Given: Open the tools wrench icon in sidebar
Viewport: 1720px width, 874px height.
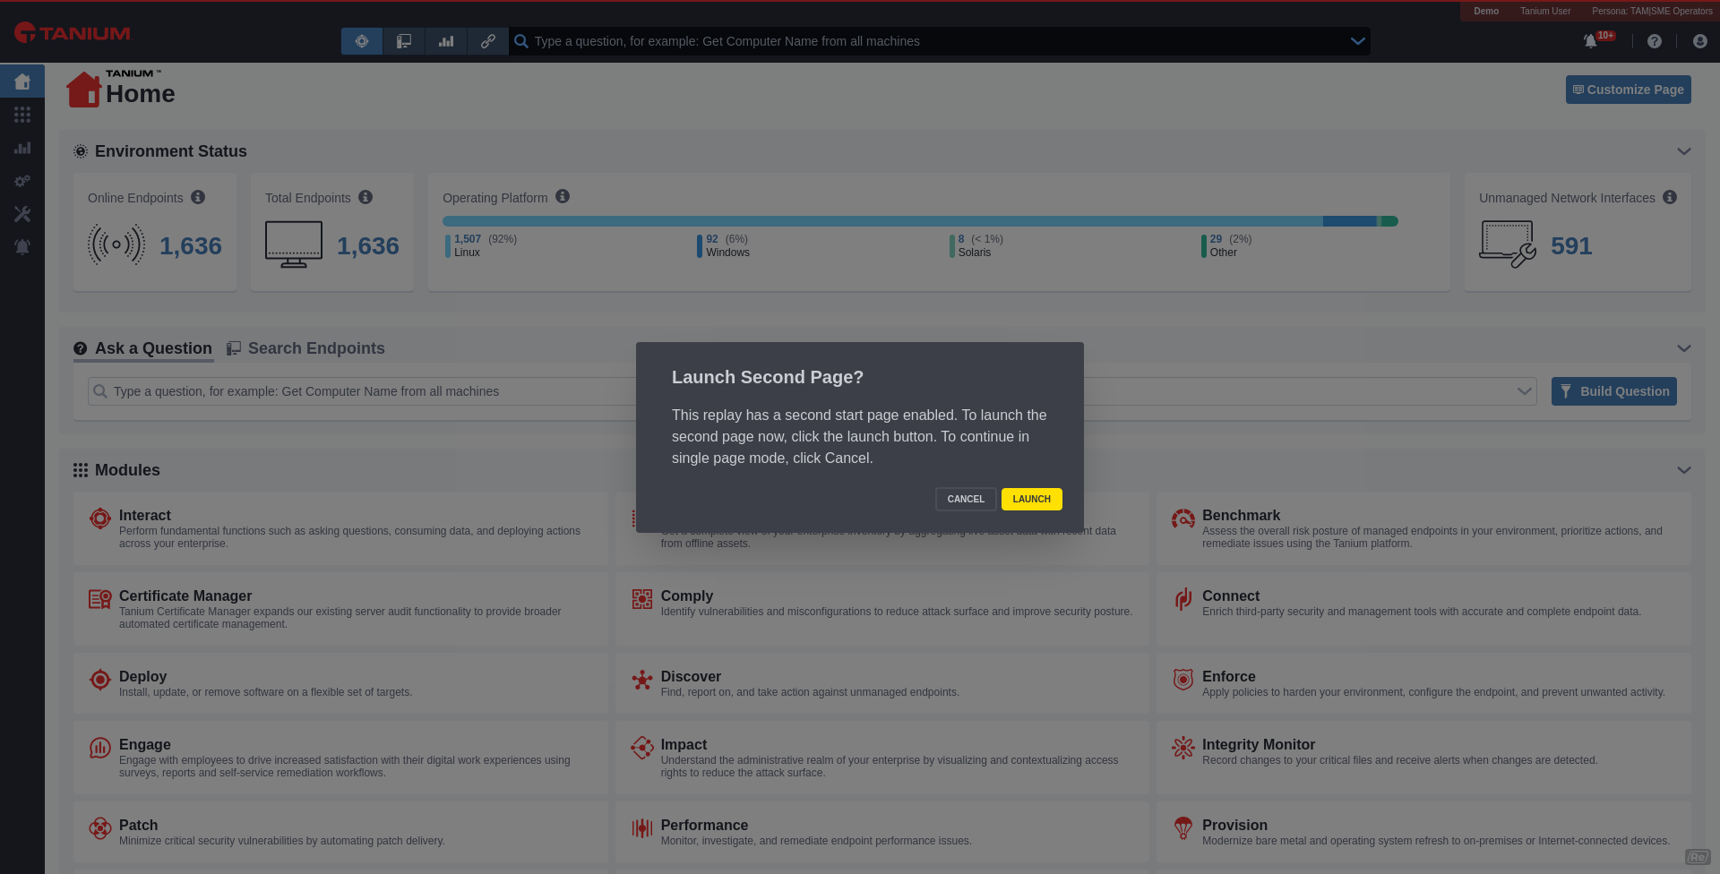Looking at the screenshot, I should pyautogui.click(x=22, y=214).
